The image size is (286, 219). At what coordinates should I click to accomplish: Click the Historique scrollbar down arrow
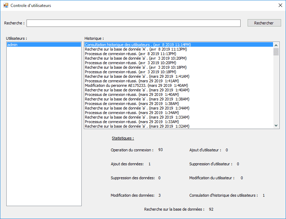(x=276, y=126)
